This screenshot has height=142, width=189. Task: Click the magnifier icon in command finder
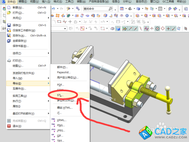(x=110, y=9)
